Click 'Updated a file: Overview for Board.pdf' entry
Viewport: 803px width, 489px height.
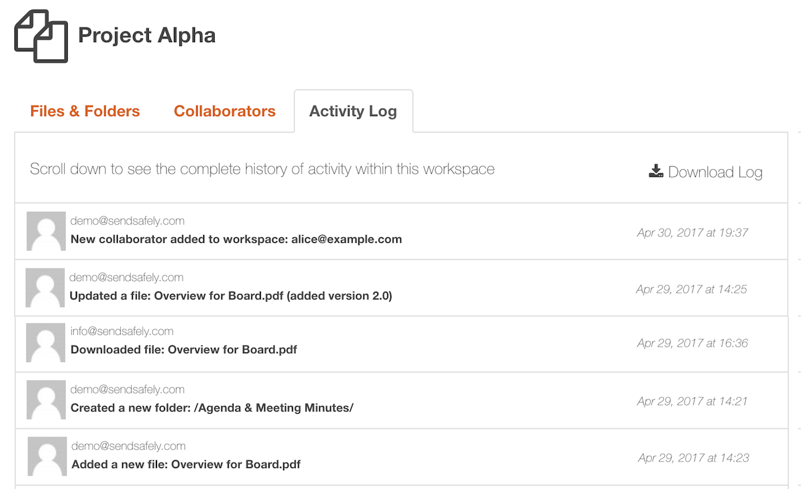point(231,296)
